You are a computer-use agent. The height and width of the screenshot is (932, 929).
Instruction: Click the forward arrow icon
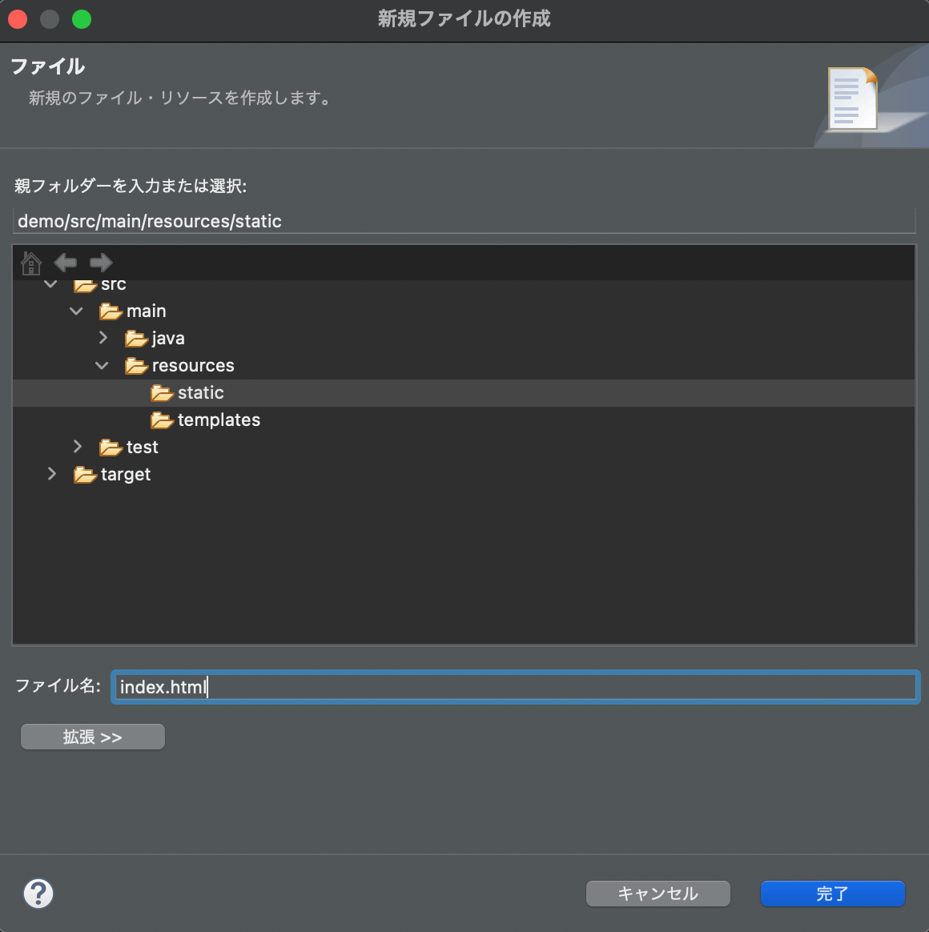point(100,262)
